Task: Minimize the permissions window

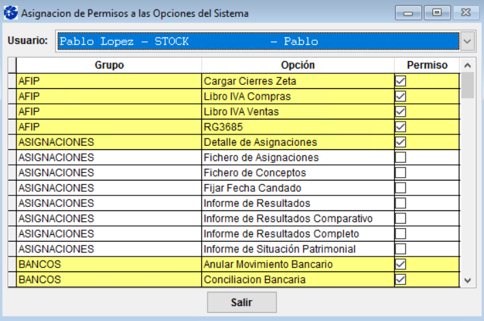Action: coord(408,13)
